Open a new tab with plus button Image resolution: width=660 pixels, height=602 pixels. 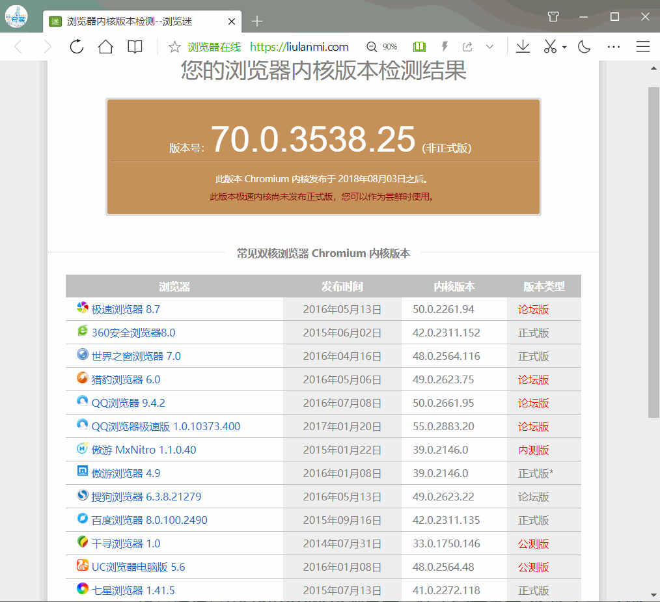pos(256,21)
